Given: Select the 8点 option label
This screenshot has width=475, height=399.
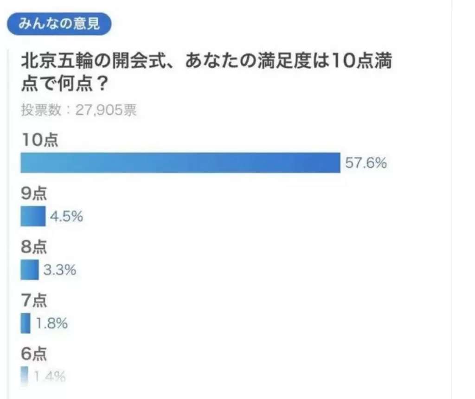Looking at the screenshot, I should pos(33,247).
